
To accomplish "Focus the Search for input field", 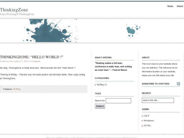I will pyautogui.click(x=118, y=101).
